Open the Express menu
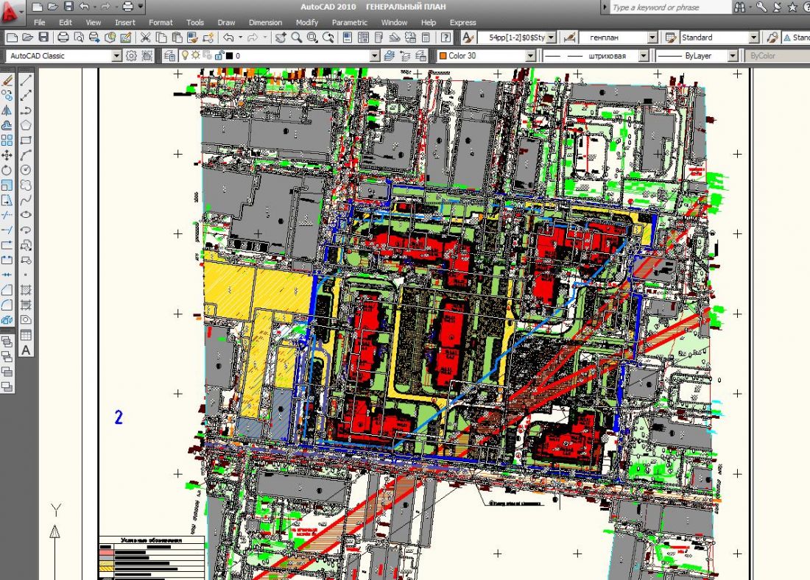Screen dimensions: 810x580 tap(463, 22)
